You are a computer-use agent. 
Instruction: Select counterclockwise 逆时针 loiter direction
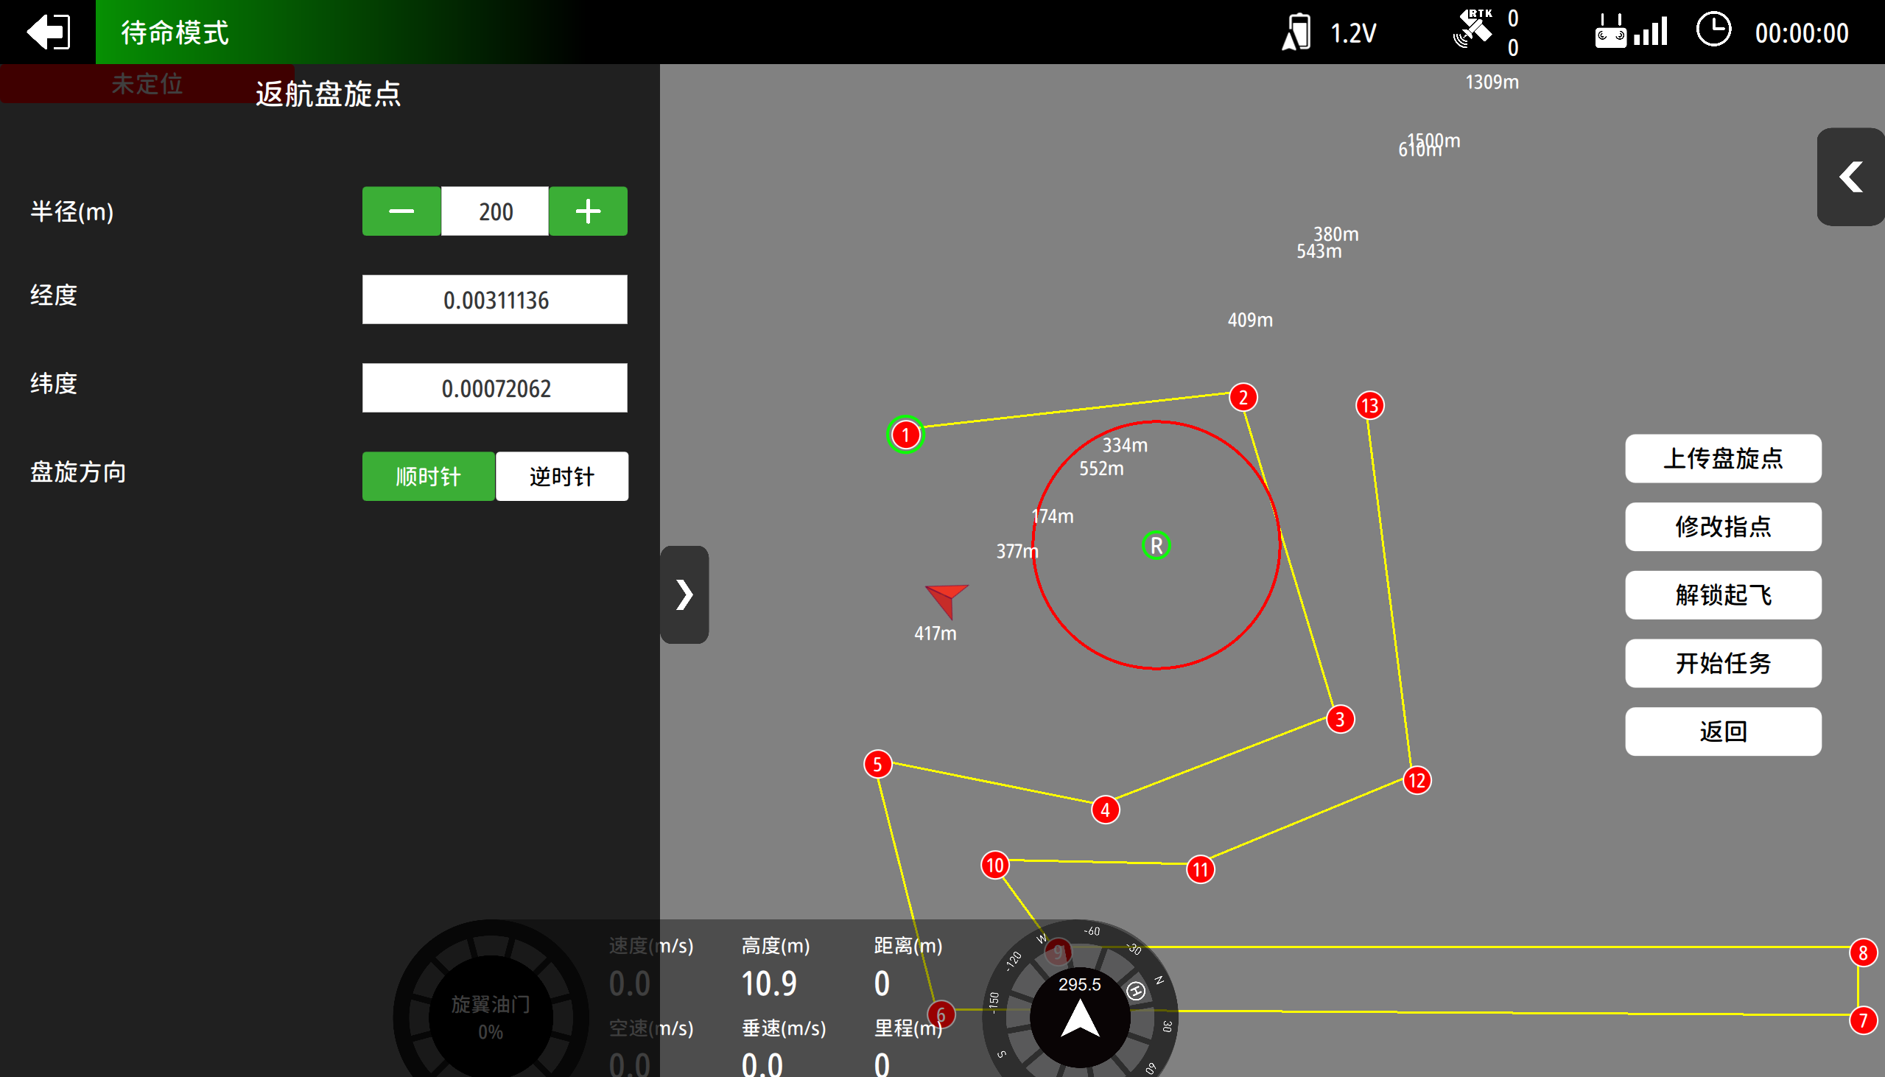click(x=561, y=477)
